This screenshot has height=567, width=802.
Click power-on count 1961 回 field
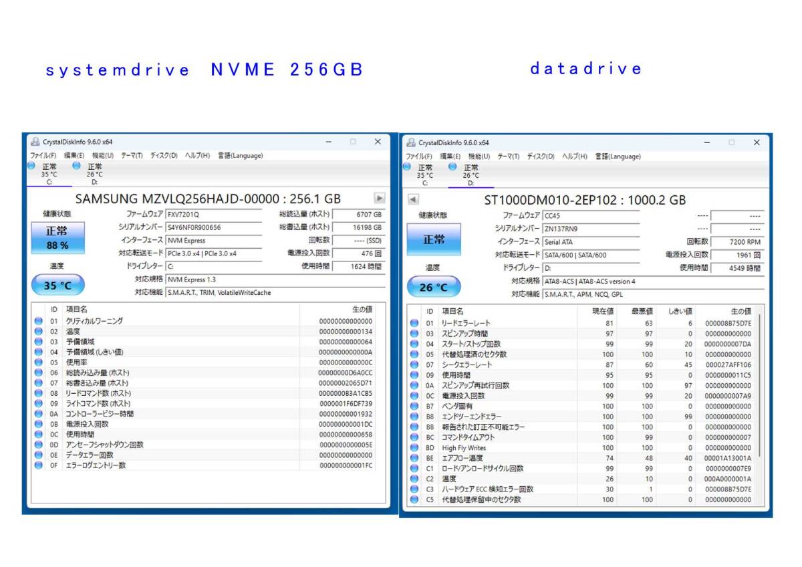pos(737,255)
